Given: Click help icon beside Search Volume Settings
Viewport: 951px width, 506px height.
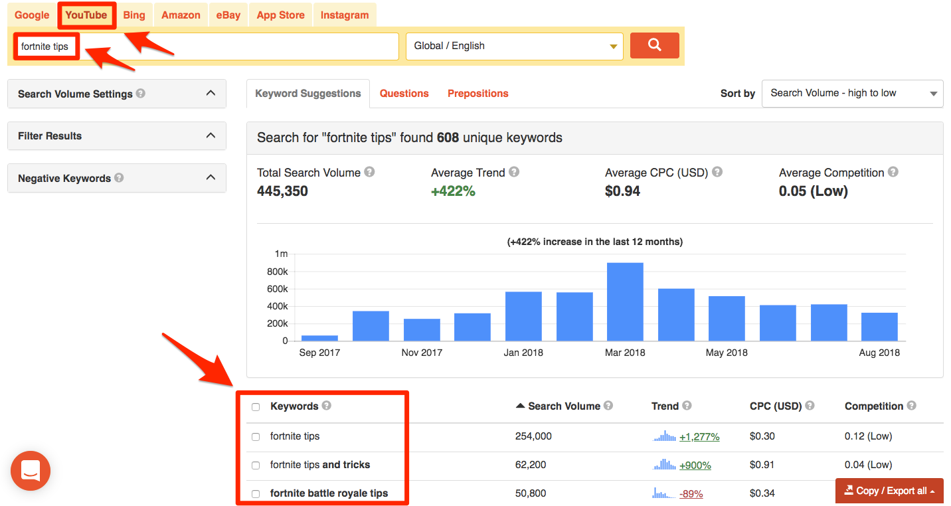Looking at the screenshot, I should coord(141,94).
